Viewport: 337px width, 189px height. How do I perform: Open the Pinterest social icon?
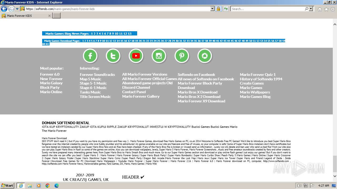click(x=182, y=56)
